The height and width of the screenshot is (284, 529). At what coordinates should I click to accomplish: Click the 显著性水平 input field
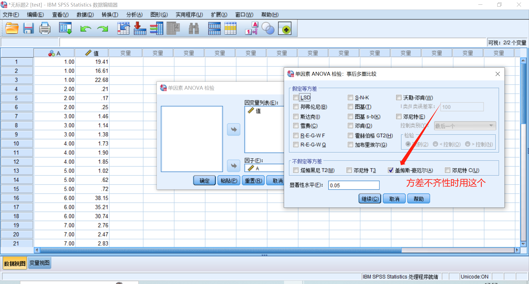[x=354, y=185]
